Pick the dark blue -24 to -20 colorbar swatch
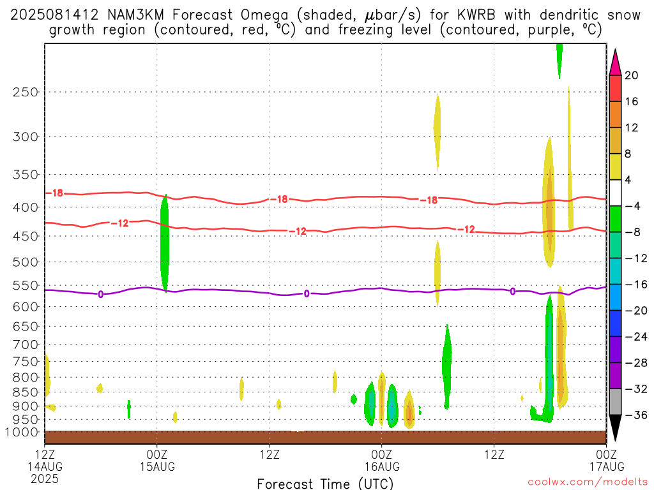This screenshot has height=490, width=654. coord(615,323)
